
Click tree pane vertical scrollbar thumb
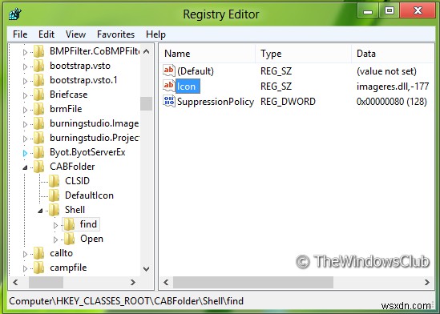click(x=146, y=103)
